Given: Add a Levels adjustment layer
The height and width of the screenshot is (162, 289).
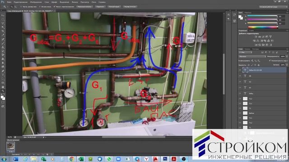Looking at the screenshot, I should coord(260,37).
